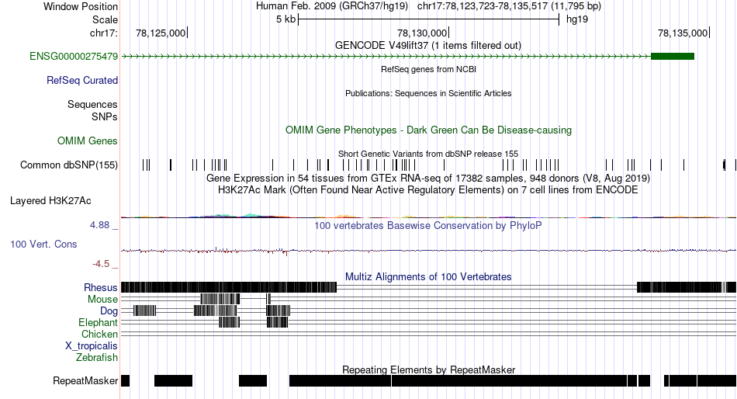The height and width of the screenshot is (399, 737).
Task: Click 100 vertebrates Basewise Conservation by PhyloP title
Action: coord(428,226)
